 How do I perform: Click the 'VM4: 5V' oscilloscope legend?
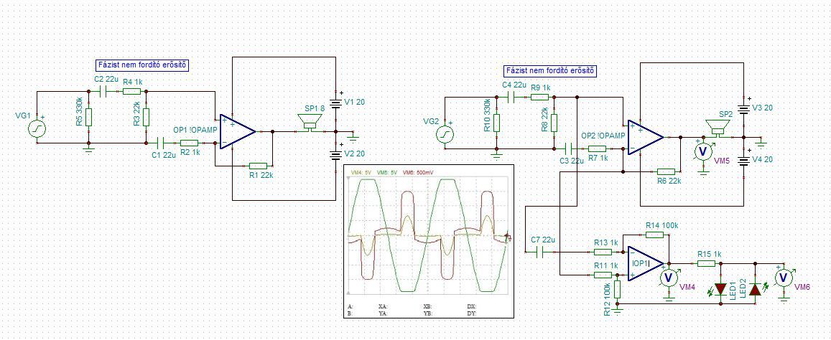361,173
